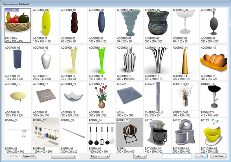Choose the BATIDORA 03 yellow mixer
The height and width of the screenshot is (162, 231).
[x=213, y=136]
